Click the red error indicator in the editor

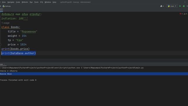pyautogui.click(x=181, y=14)
